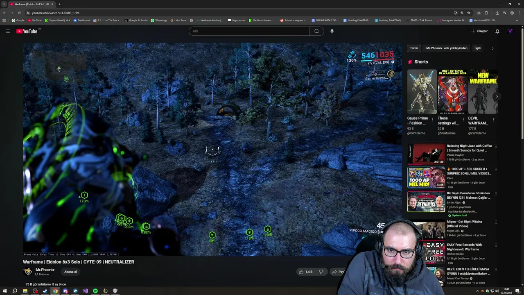The image size is (524, 295).
Task: Open options for 1000 AP video
Action: [496, 169]
